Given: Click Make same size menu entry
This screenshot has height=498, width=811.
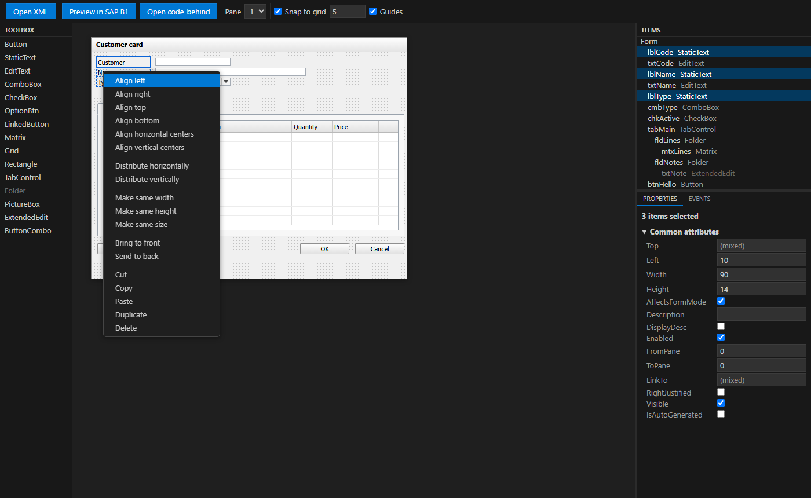Looking at the screenshot, I should [162, 225].
